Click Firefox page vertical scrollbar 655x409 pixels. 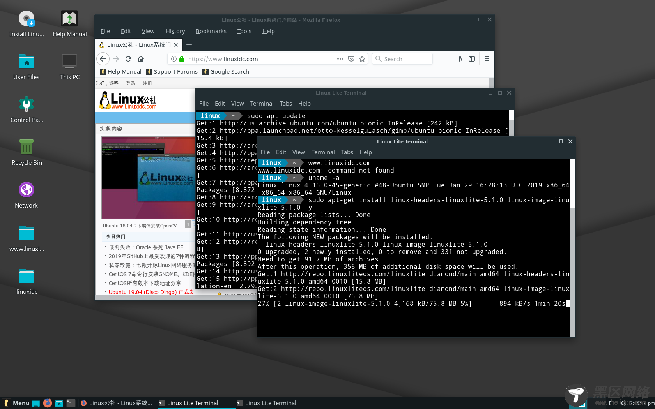point(492,82)
